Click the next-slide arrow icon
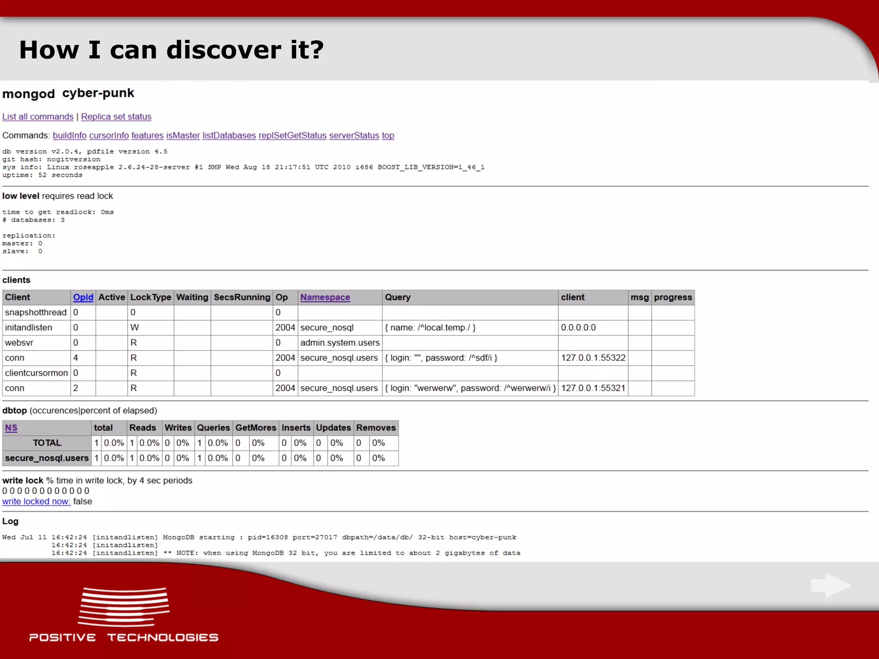This screenshot has width=879, height=659. click(x=831, y=585)
